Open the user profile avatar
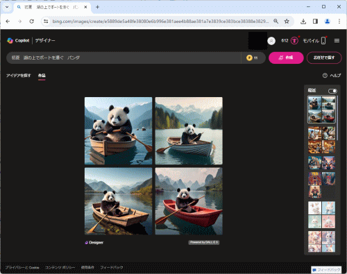This screenshot has height=274, width=347. click(271, 41)
